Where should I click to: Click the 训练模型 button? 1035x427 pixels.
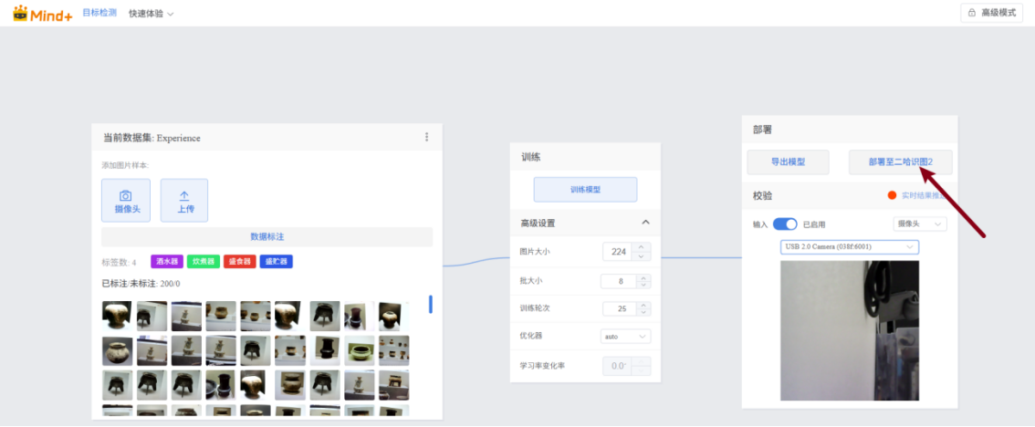point(585,189)
